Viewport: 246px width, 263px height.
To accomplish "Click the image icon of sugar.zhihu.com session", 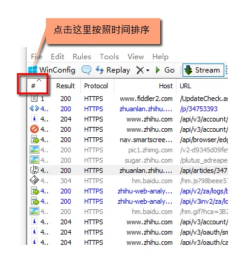I will [x=34, y=160].
